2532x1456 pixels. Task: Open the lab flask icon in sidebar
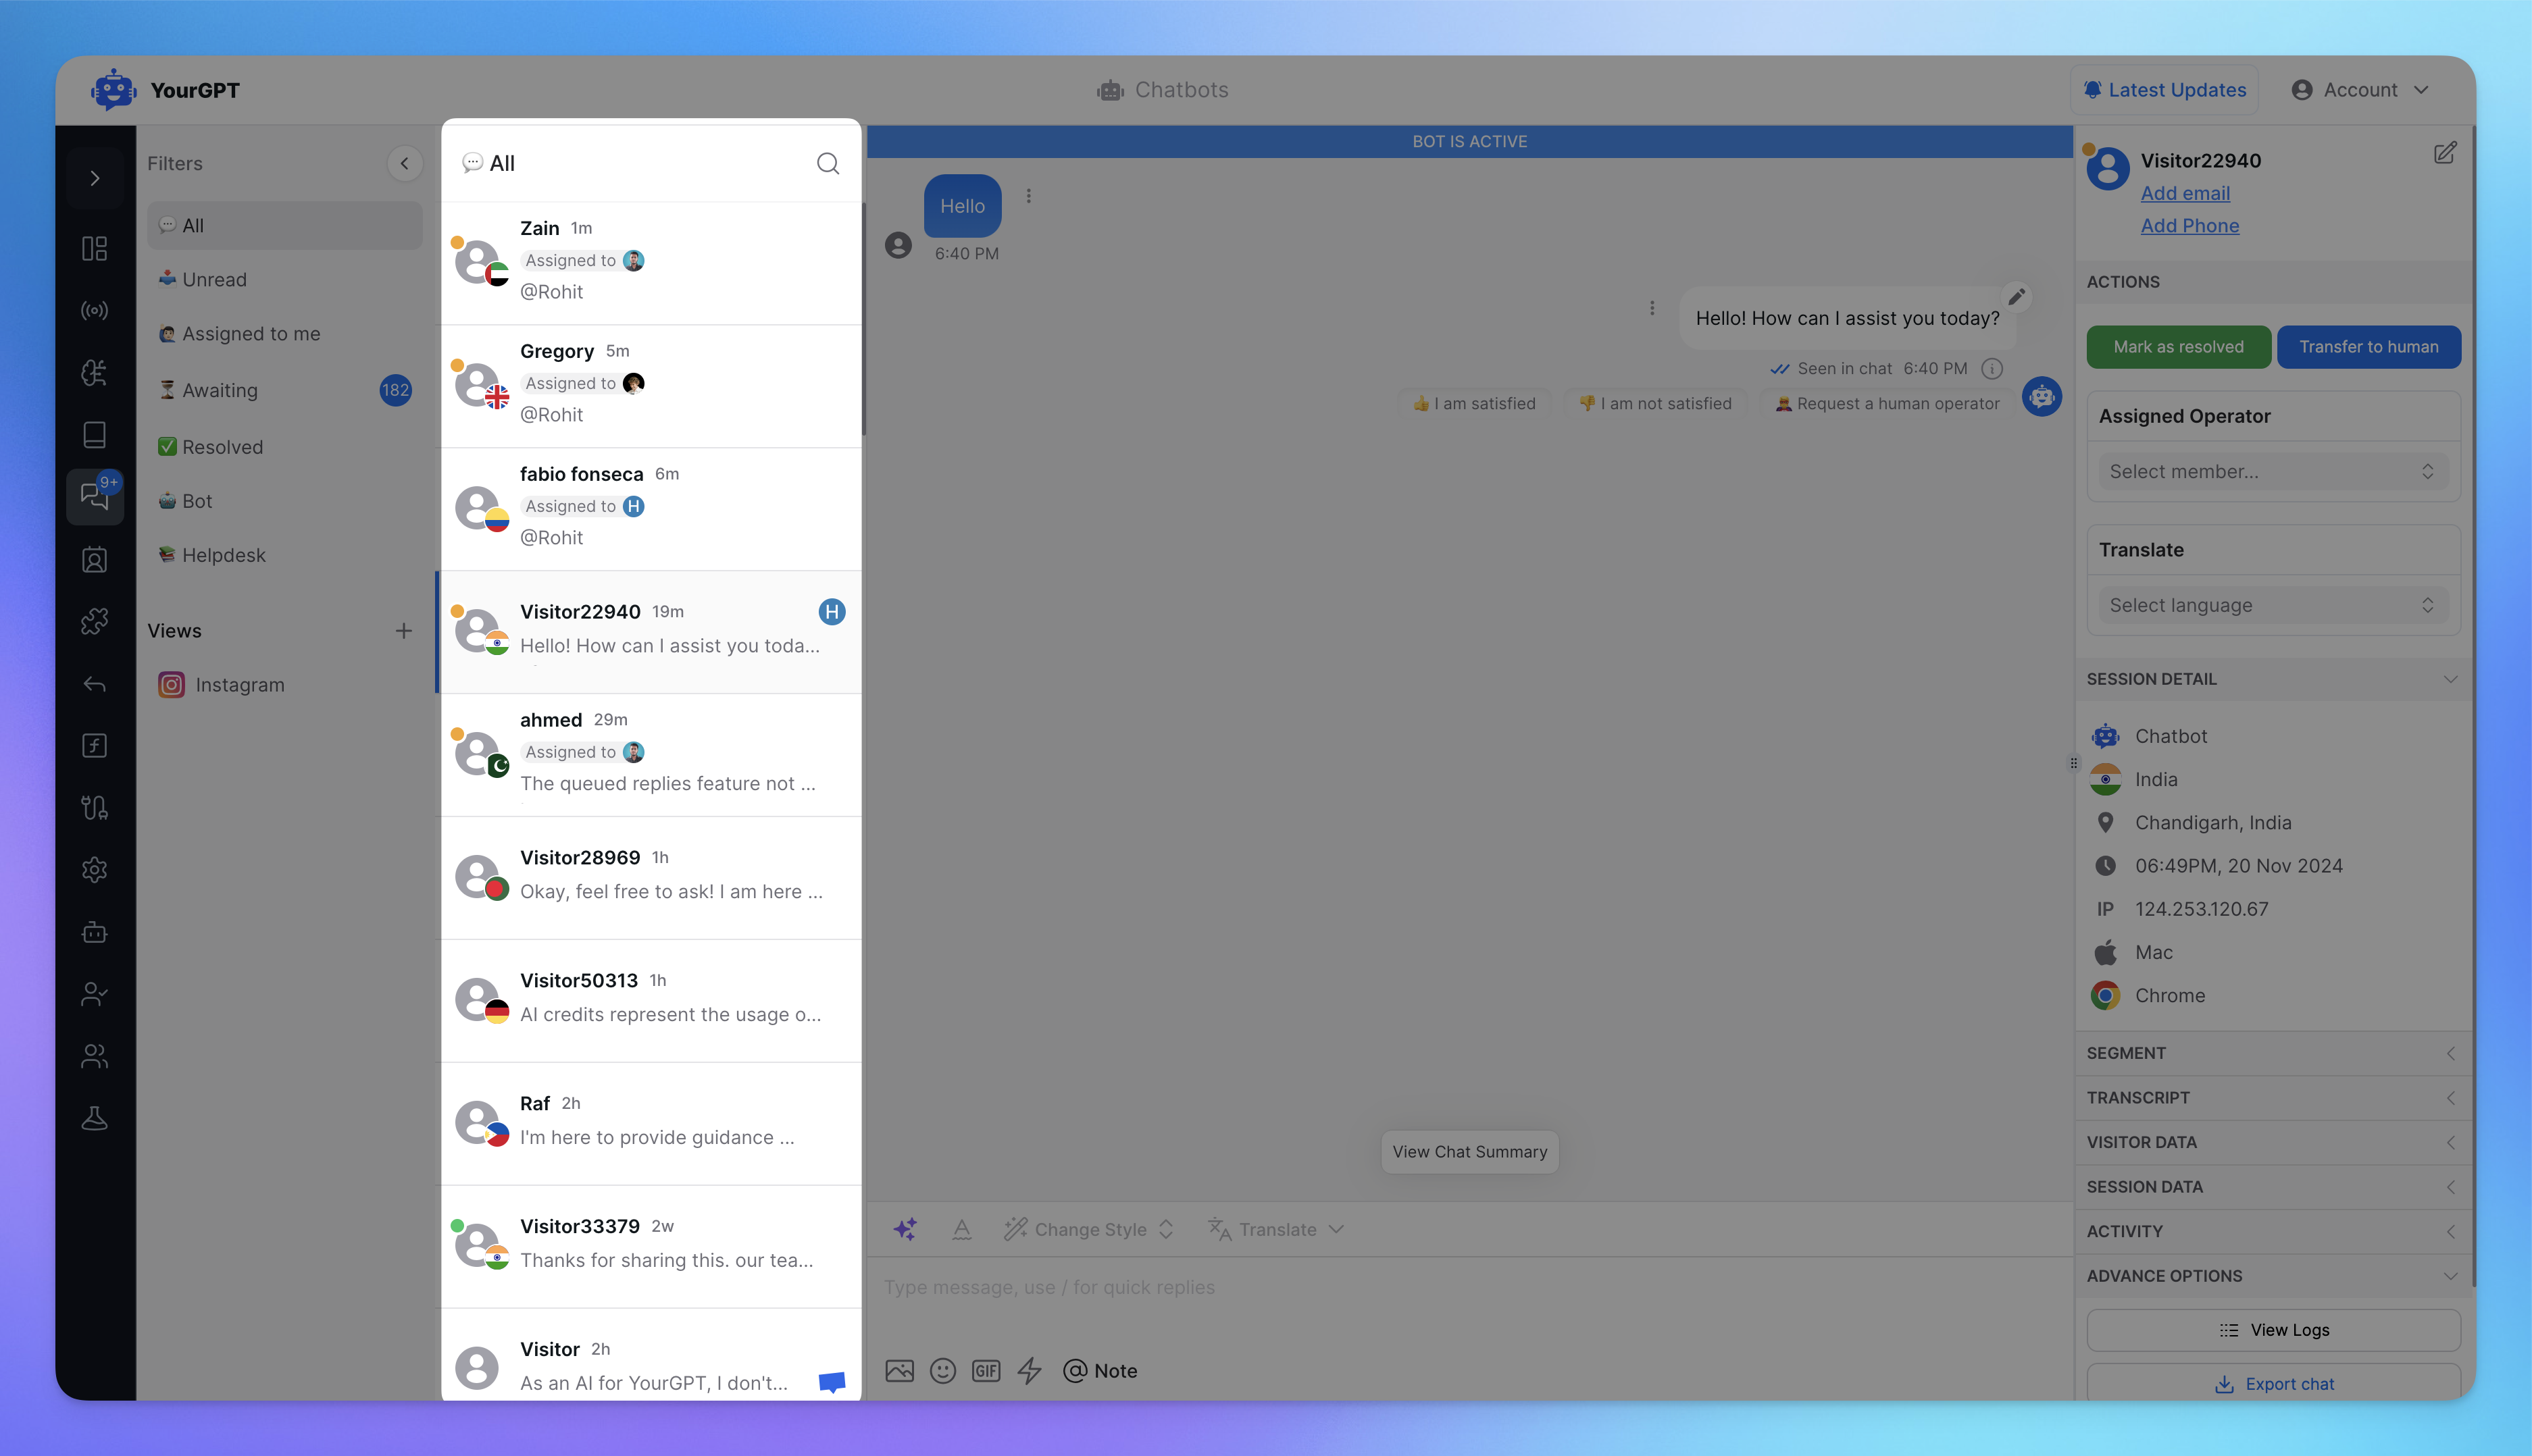tap(95, 1118)
